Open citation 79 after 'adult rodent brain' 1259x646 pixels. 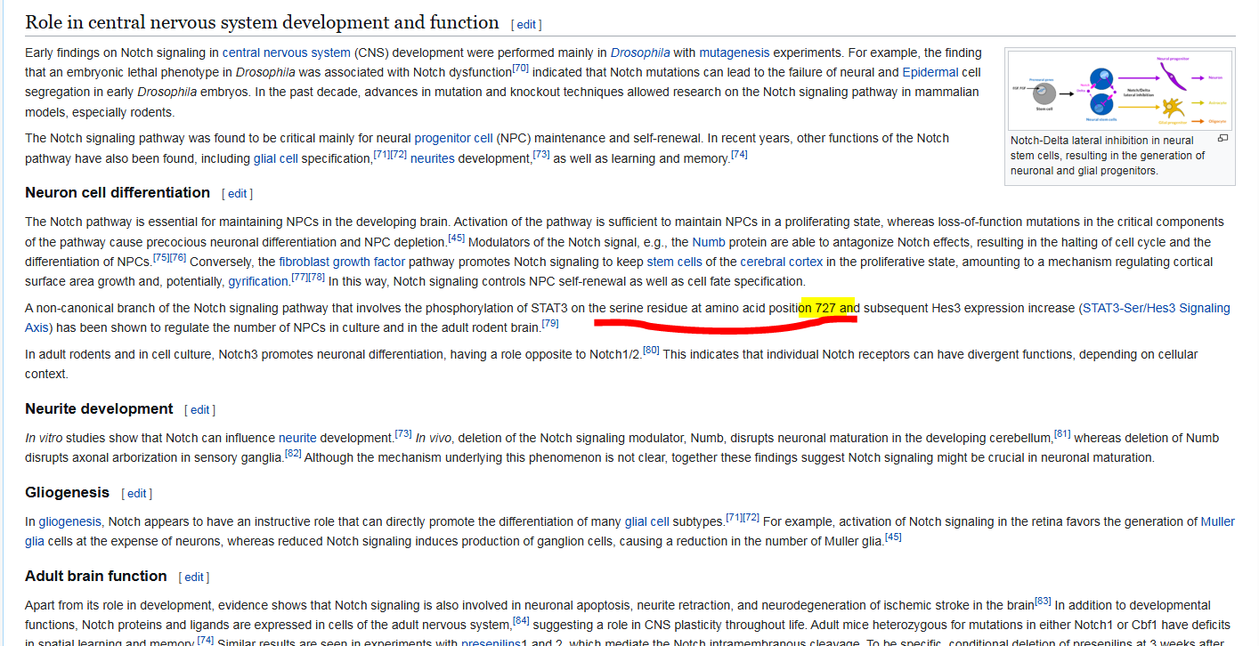550,323
